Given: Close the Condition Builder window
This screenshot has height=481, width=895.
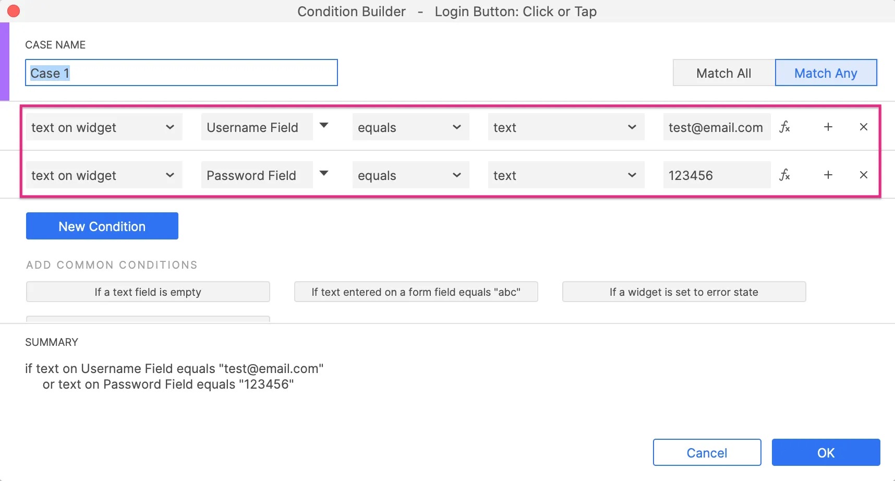Looking at the screenshot, I should pyautogui.click(x=14, y=11).
